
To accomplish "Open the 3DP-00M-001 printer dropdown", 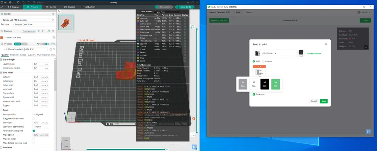I will click(x=275, y=53).
